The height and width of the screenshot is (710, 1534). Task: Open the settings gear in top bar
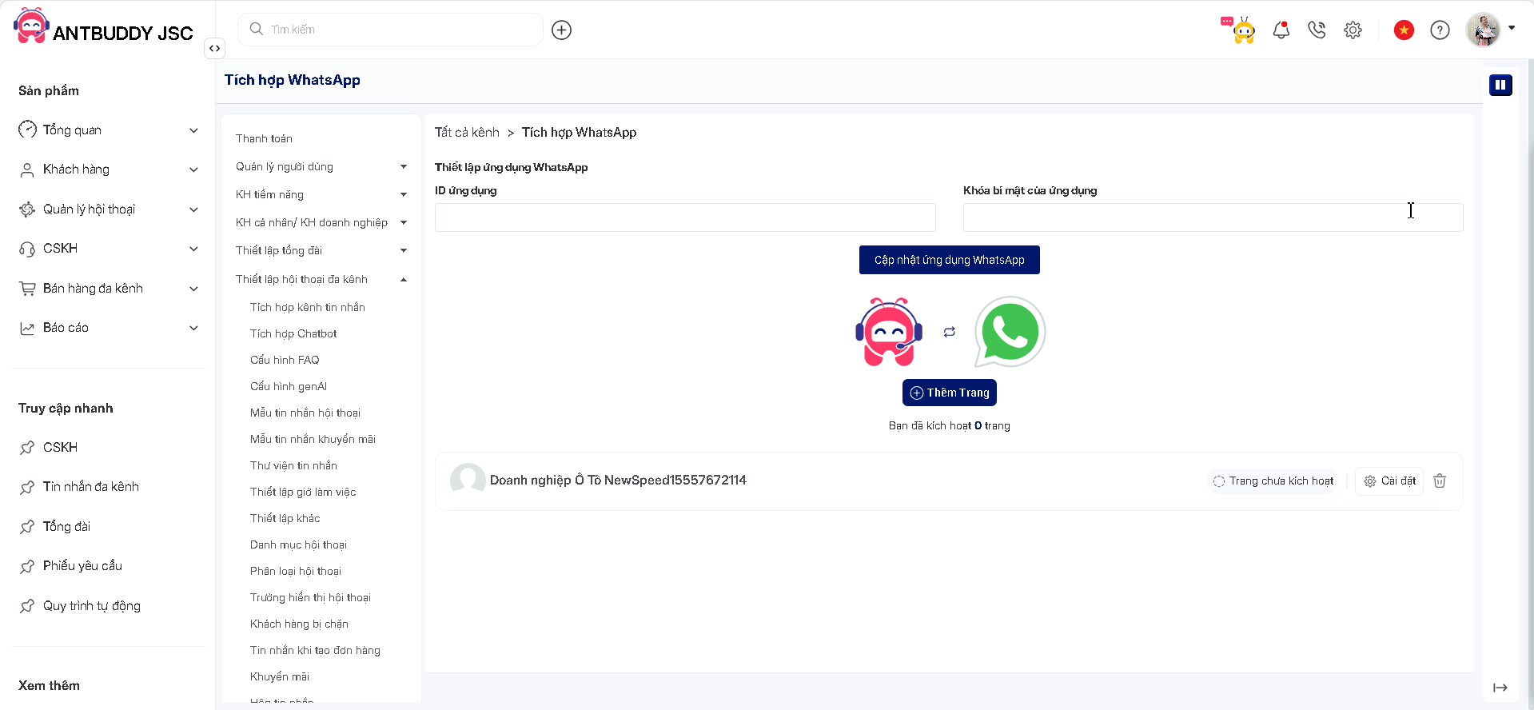click(1353, 30)
